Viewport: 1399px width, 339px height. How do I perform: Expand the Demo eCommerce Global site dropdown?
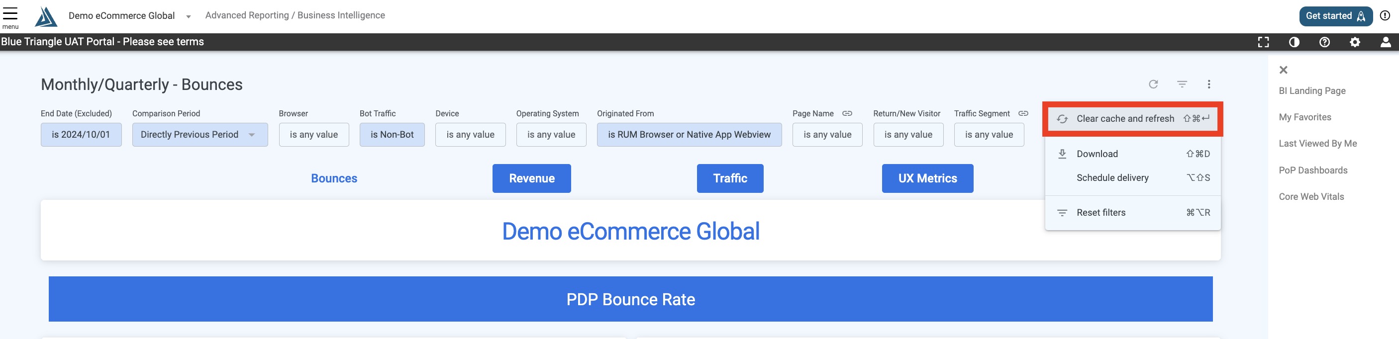189,16
